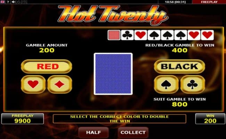Select the last heart card in history
The height and width of the screenshot is (139, 226).
pos(207,35)
